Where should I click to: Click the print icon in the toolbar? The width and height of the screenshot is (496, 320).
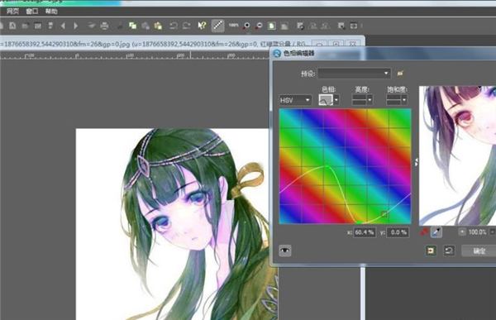[104, 26]
